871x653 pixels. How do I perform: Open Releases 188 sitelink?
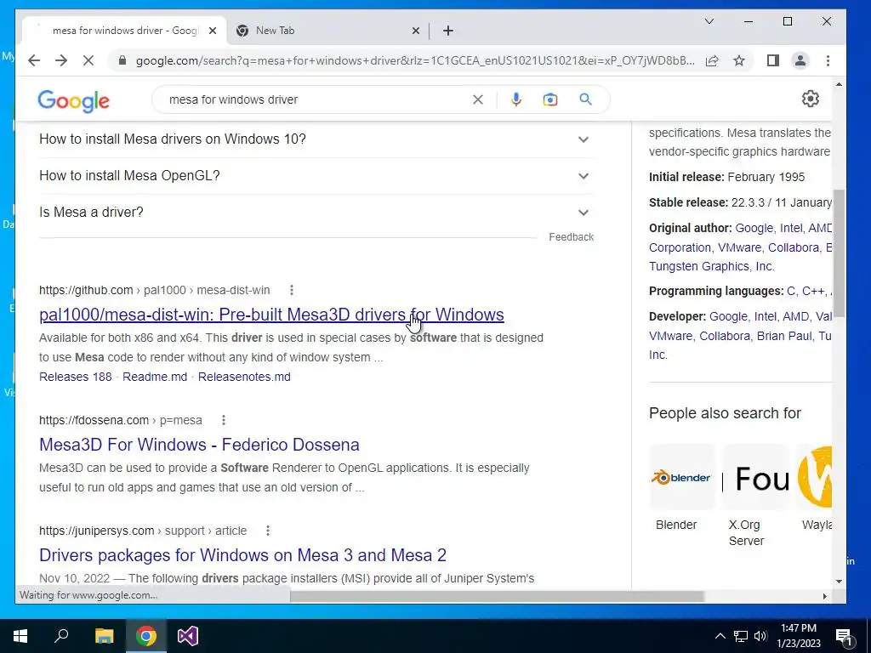76,377
